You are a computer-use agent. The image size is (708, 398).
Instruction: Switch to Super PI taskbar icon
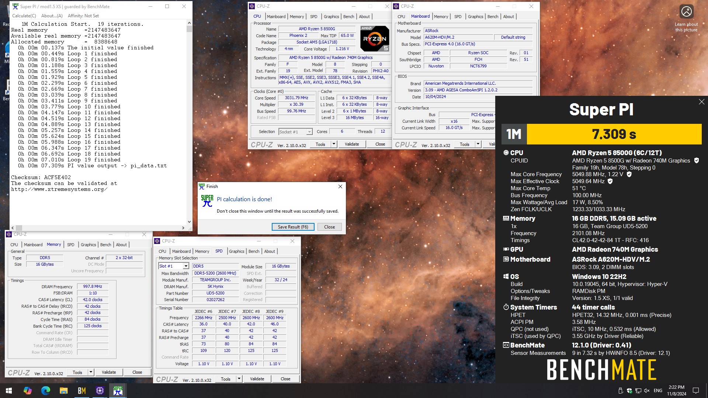pyautogui.click(x=118, y=391)
